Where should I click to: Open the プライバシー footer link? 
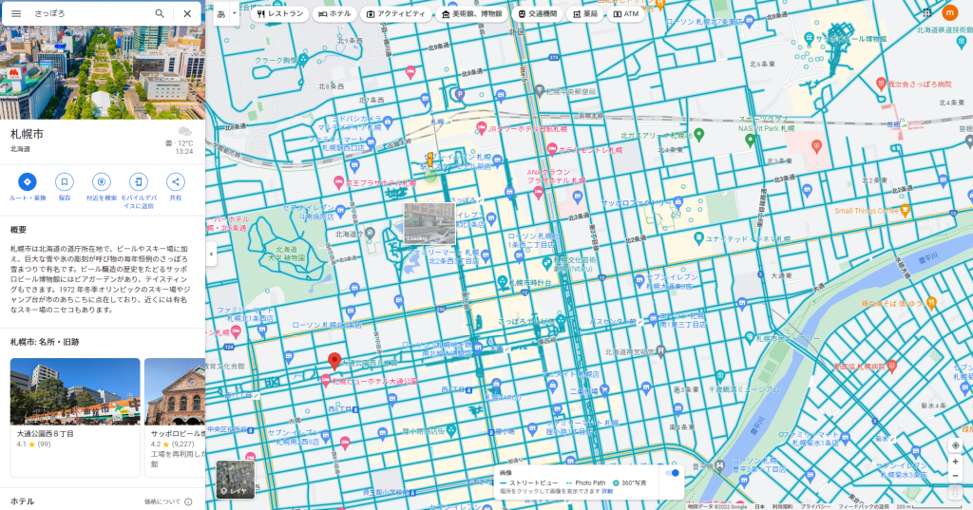pyautogui.click(x=814, y=506)
